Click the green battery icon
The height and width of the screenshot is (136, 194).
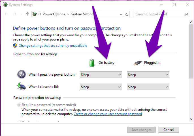[92, 63]
